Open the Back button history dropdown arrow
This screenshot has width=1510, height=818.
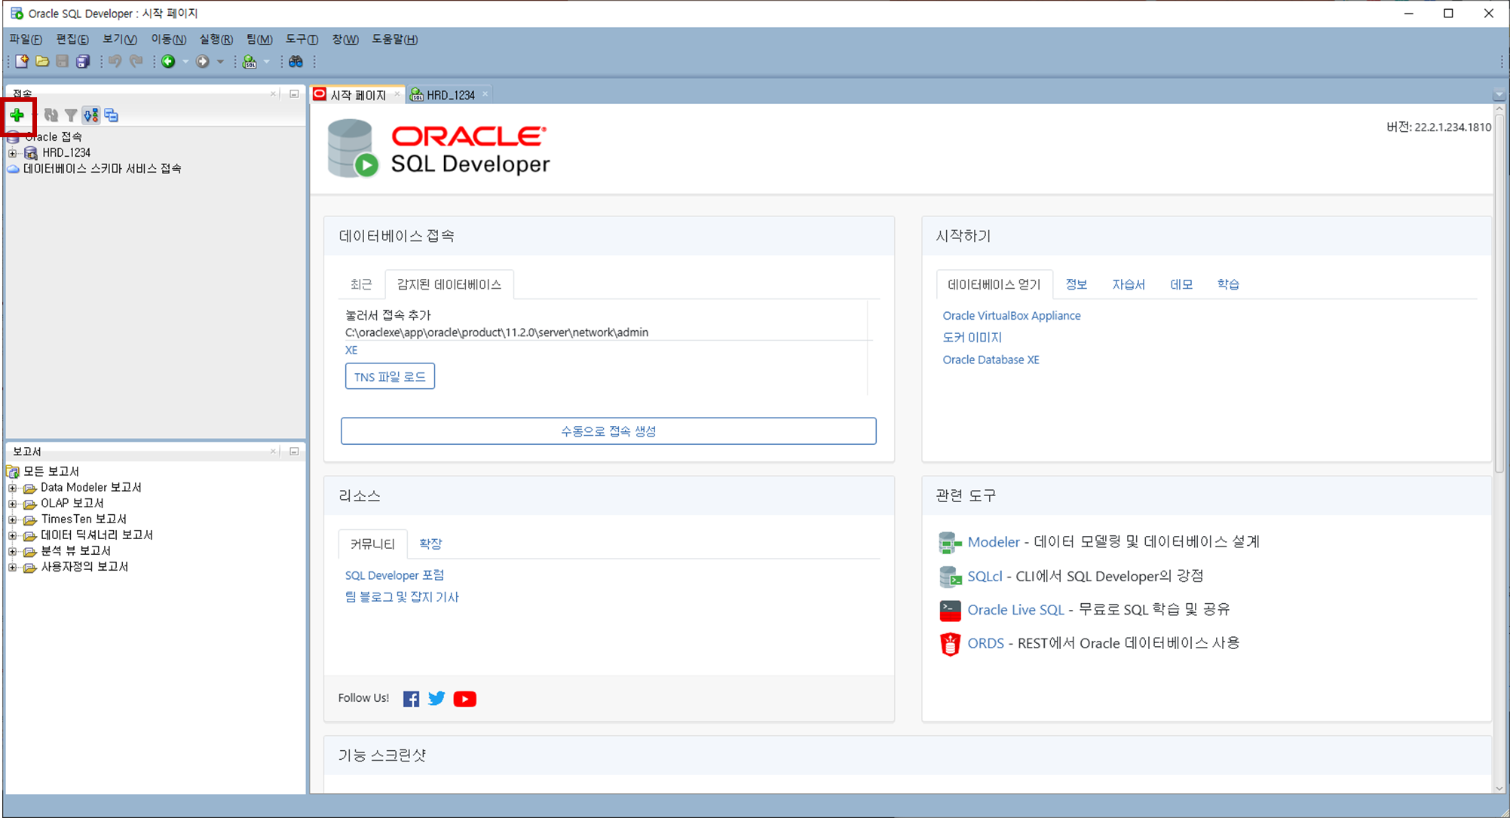[x=185, y=62]
